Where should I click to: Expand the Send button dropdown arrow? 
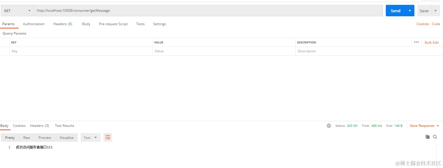[410, 11]
